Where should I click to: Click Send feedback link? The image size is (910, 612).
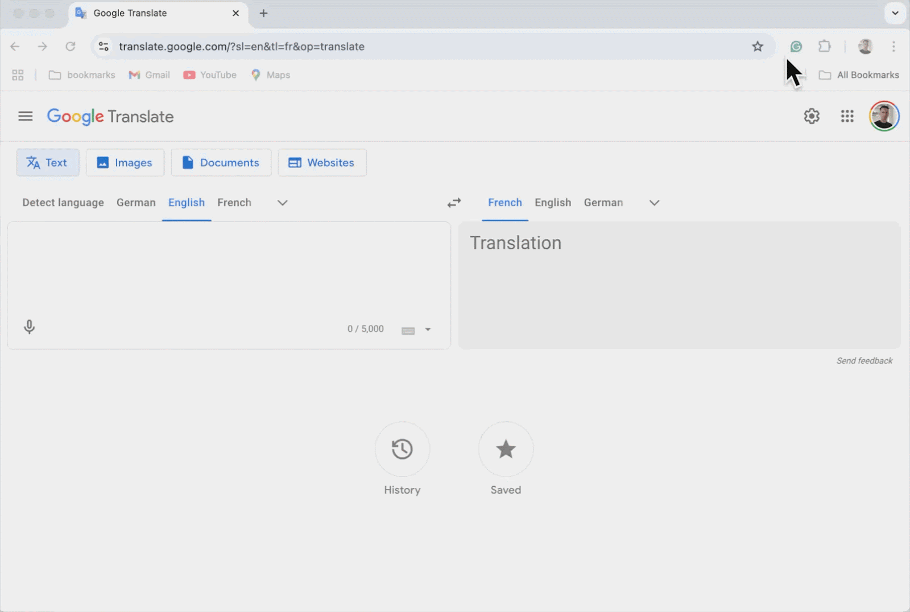click(864, 361)
